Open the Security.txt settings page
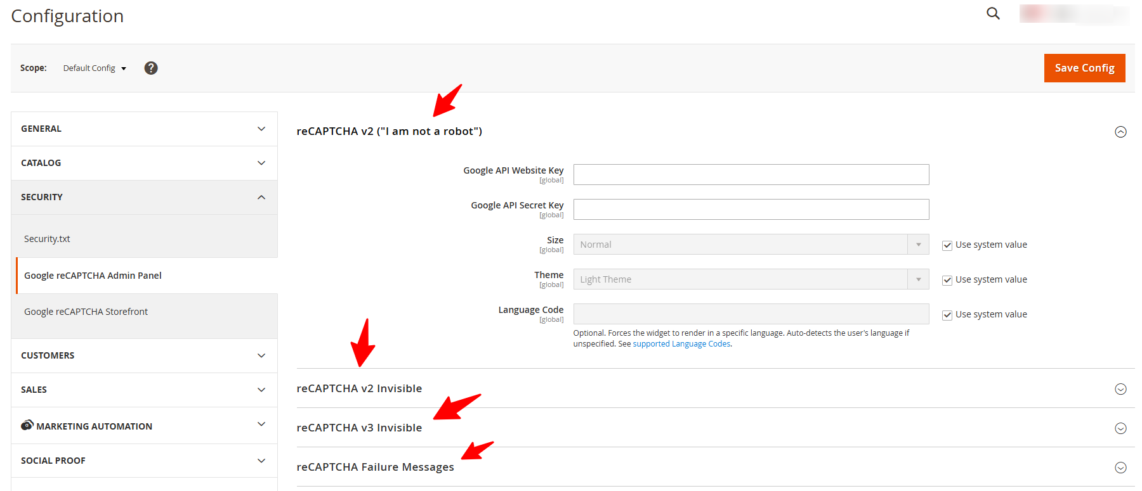This screenshot has width=1142, height=491. tap(47, 239)
